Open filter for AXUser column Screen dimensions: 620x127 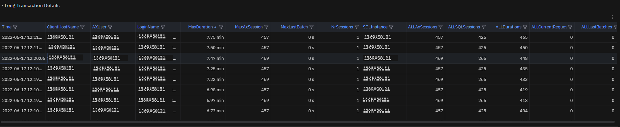tap(110, 27)
